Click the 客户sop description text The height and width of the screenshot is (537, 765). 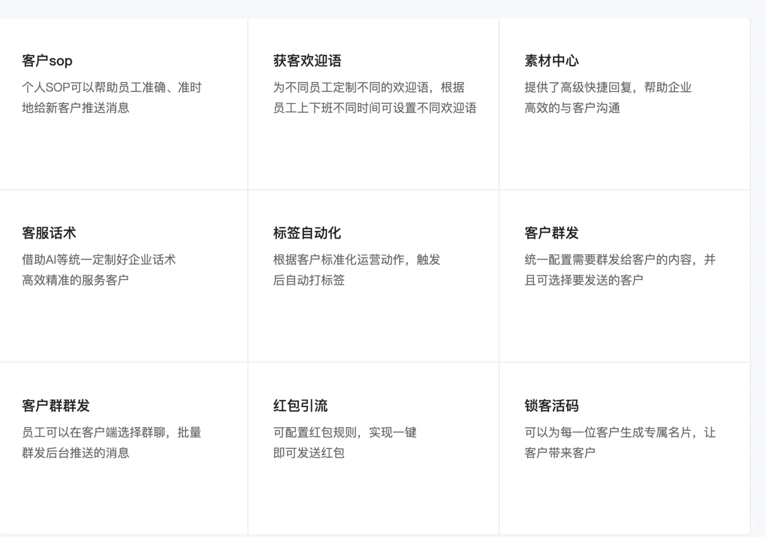[112, 97]
